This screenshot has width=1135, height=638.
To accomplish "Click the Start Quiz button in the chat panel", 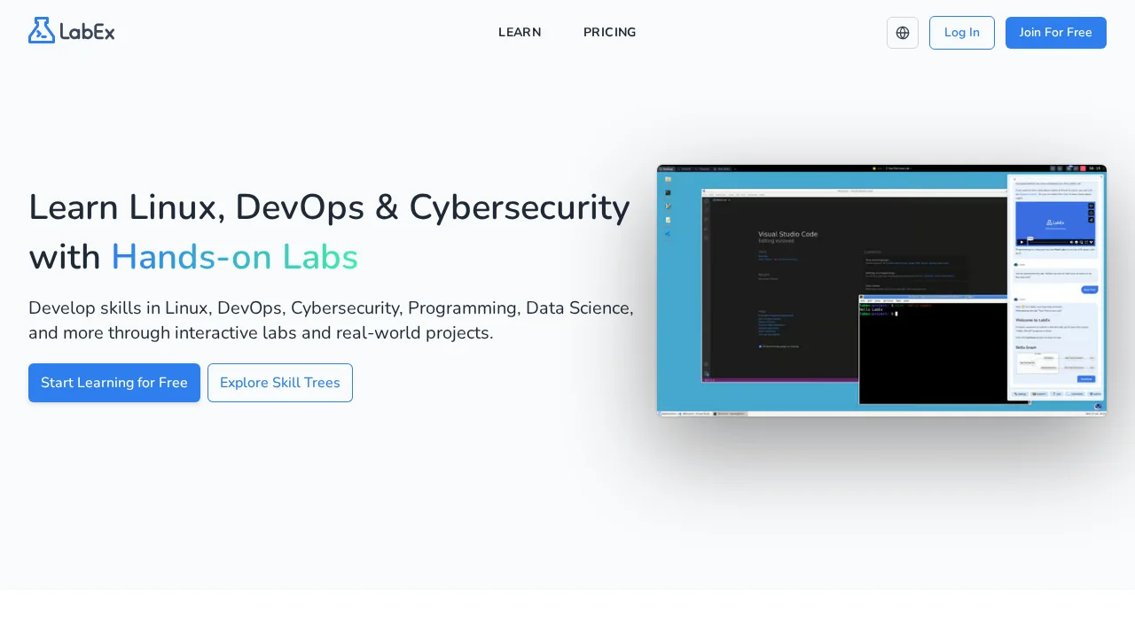I will (x=1089, y=289).
